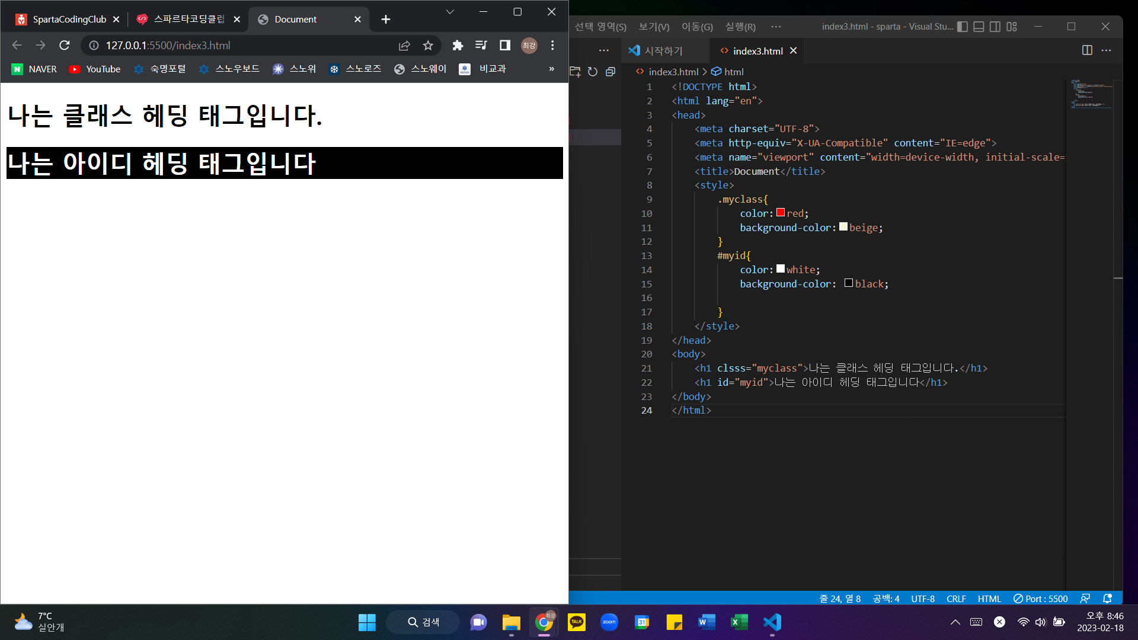1138x640 pixels.
Task: Open 스노우보드 bookmark
Action: (229, 69)
